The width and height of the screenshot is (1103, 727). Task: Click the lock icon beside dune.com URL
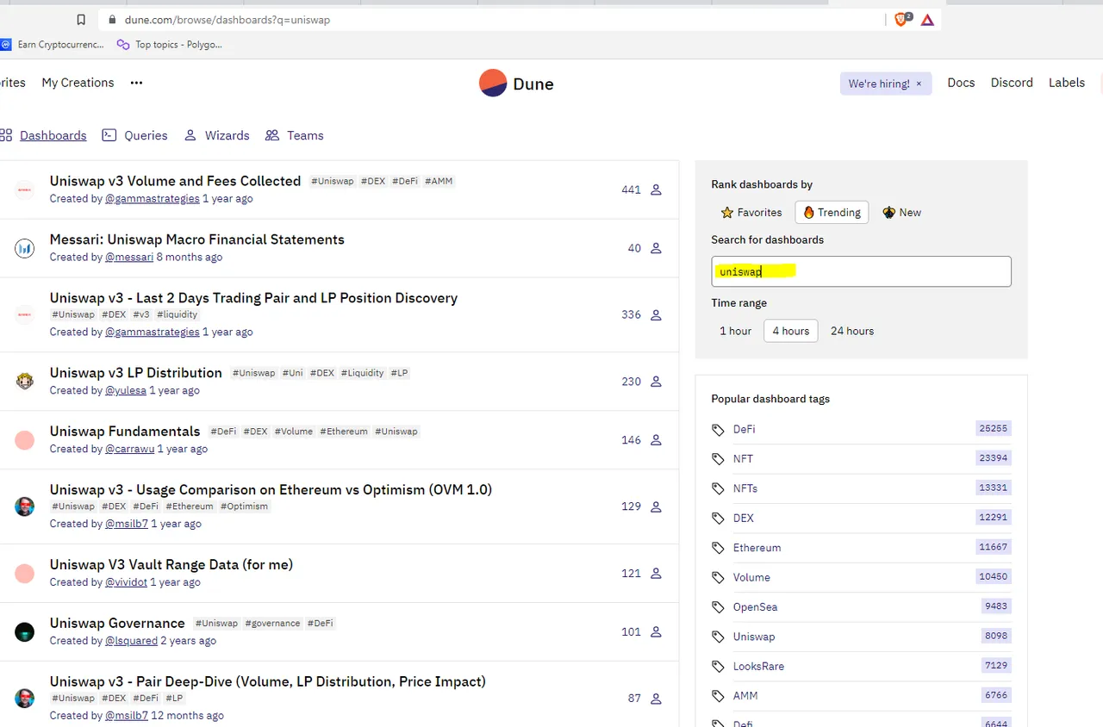[111, 20]
